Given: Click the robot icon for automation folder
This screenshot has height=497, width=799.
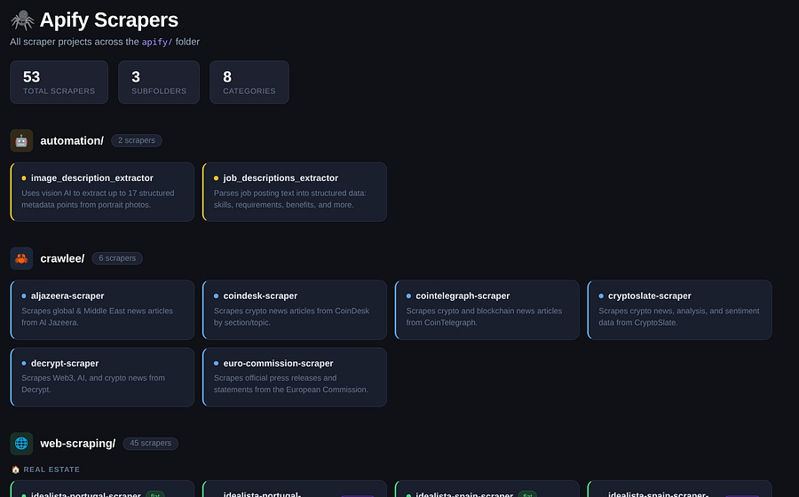Looking at the screenshot, I should click(x=21, y=140).
